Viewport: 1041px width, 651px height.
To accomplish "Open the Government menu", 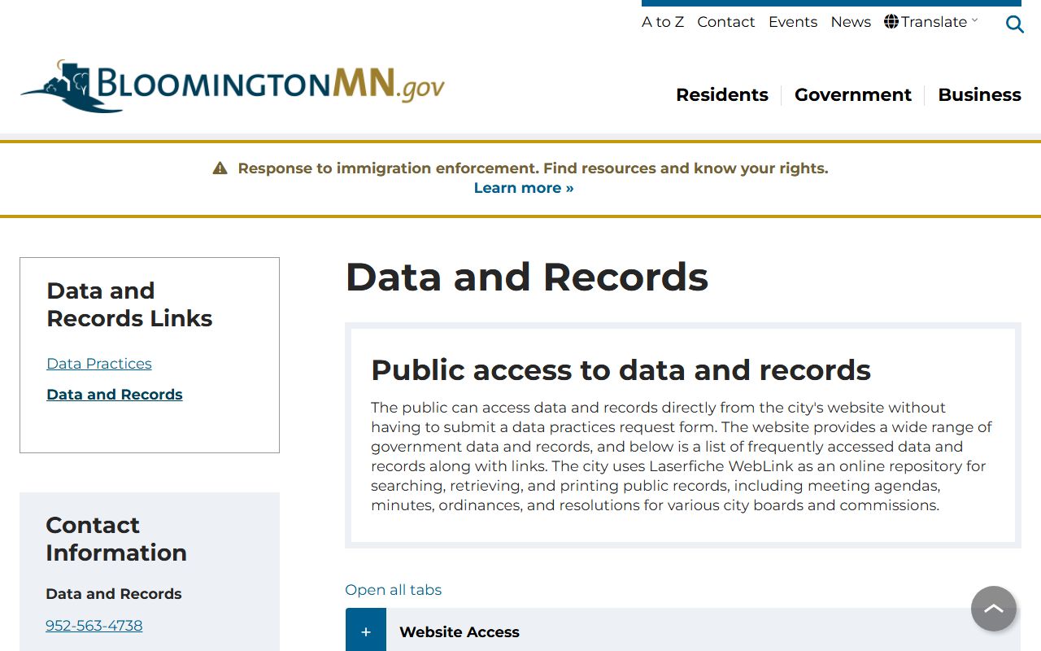I will pos(853,95).
